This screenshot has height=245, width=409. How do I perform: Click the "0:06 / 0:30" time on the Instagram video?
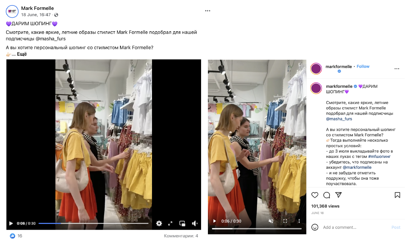(x=231, y=221)
